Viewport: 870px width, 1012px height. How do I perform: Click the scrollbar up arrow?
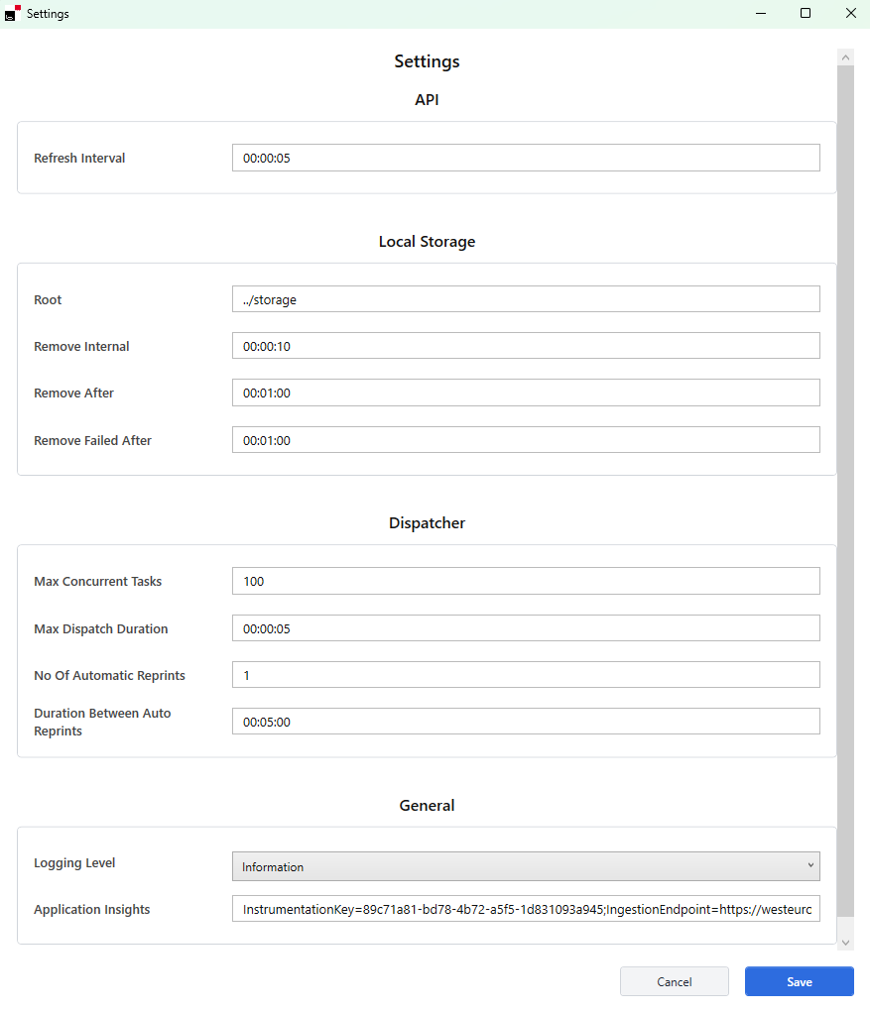click(845, 58)
